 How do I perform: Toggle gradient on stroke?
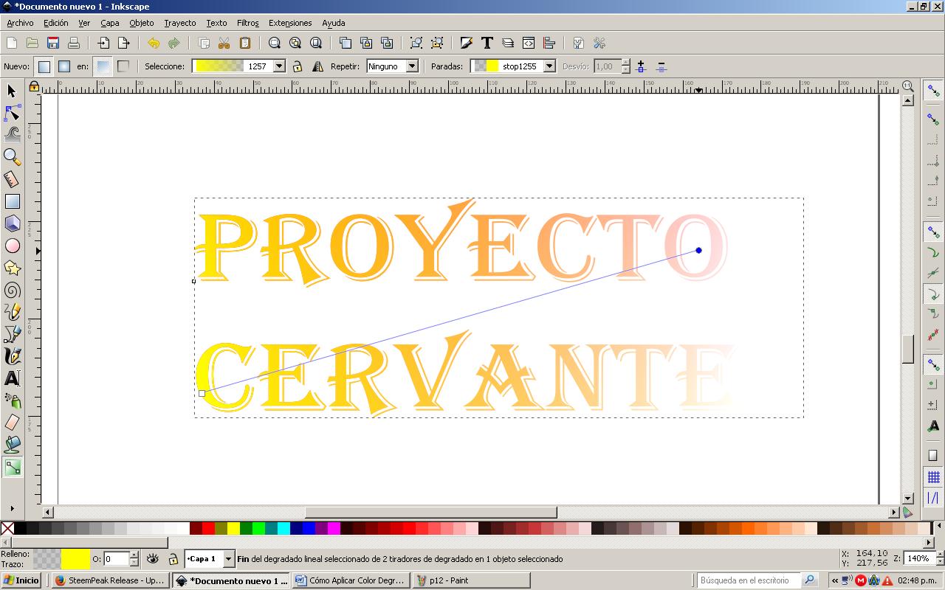123,66
